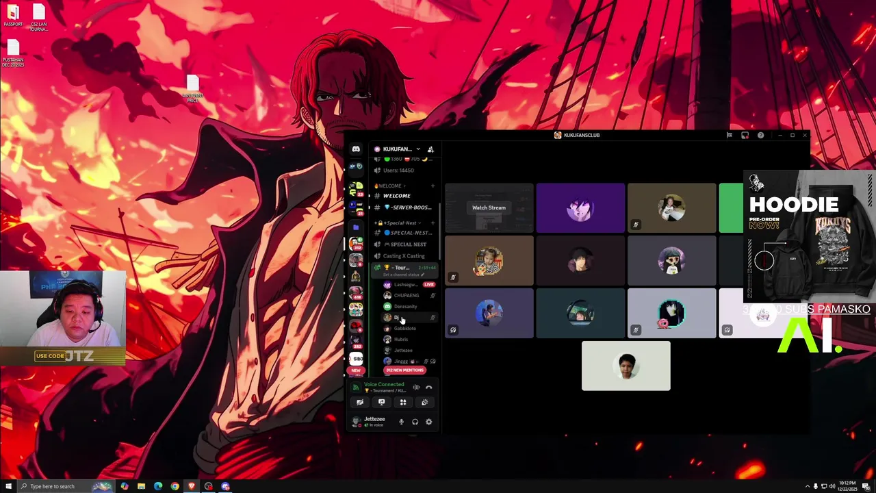Viewport: 876px width, 493px height.
Task: Open PASSPORT file on desktop
Action: [13, 16]
